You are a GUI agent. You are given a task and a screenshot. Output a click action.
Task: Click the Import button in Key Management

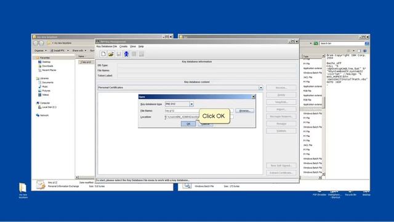click(281, 109)
